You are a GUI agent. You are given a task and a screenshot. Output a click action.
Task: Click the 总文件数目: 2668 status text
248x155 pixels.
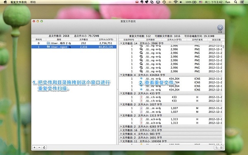coord(59,36)
